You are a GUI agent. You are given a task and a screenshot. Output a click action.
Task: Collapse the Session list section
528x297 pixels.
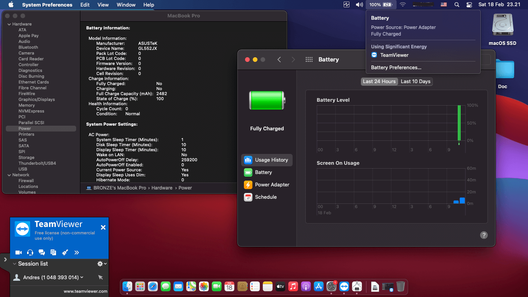15,264
